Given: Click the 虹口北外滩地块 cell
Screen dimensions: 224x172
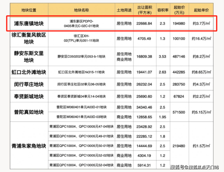Looking at the screenshot, I should pos(29,72).
